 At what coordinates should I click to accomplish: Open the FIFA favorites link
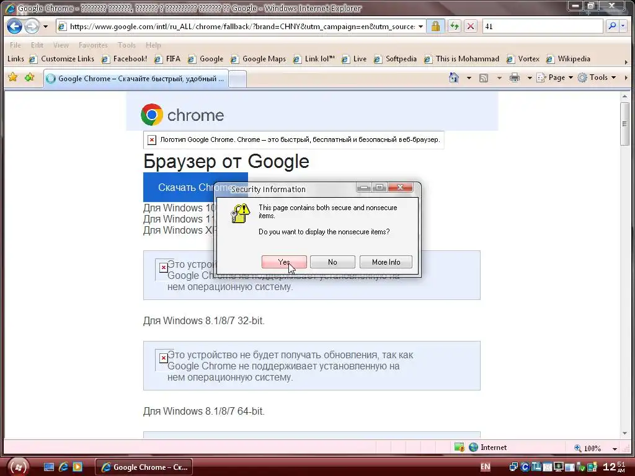167,59
